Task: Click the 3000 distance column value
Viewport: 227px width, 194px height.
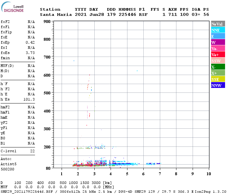Action: point(96,183)
